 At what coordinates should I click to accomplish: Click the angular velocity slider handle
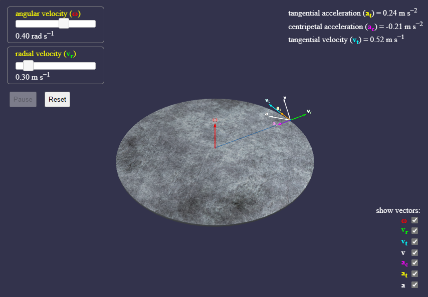tap(64, 24)
